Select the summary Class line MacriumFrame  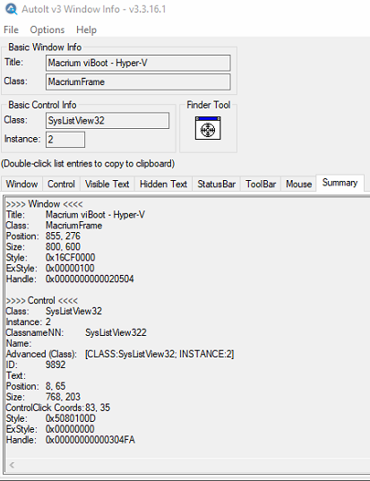click(55, 226)
